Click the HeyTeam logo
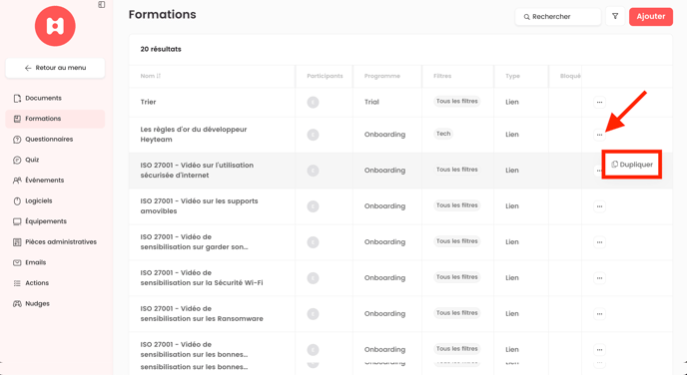The width and height of the screenshot is (687, 375). [55, 26]
